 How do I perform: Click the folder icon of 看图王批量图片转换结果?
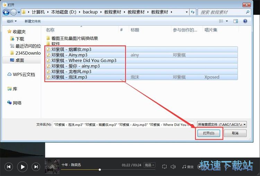[x=48, y=38]
